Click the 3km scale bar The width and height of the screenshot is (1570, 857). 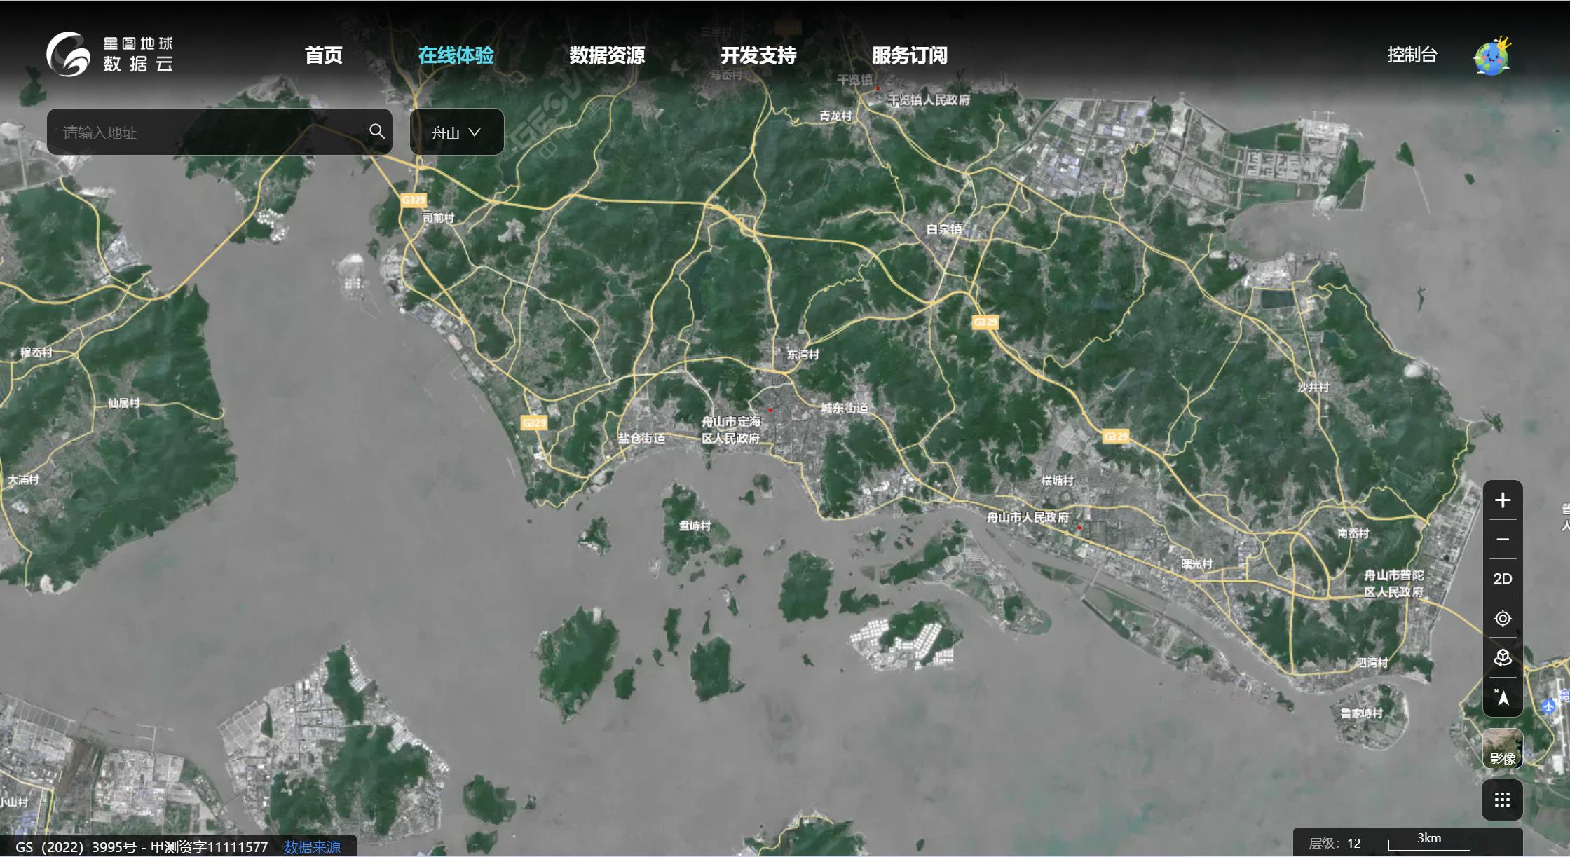(1429, 842)
